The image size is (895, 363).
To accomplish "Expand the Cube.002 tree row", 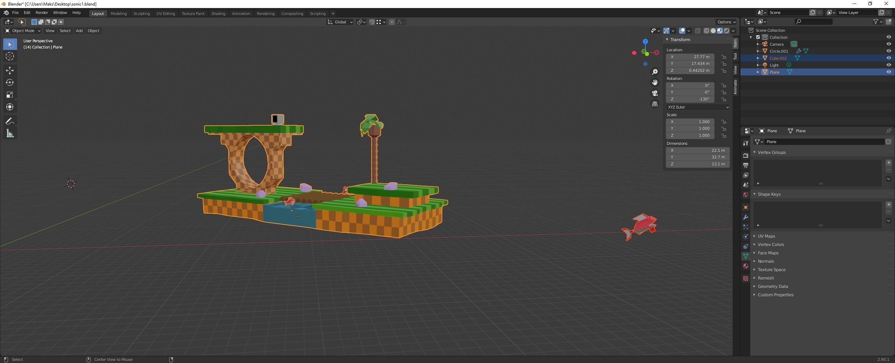I will [x=758, y=58].
